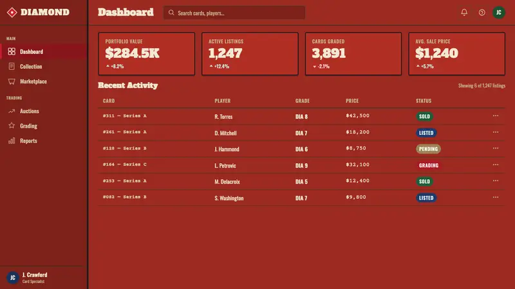Viewport: 515px width, 289px height.
Task: Sort by the STATUS column header
Action: coord(424,101)
